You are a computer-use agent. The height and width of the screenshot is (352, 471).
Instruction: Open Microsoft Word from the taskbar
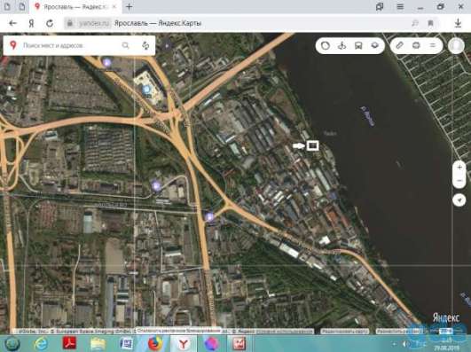126,344
